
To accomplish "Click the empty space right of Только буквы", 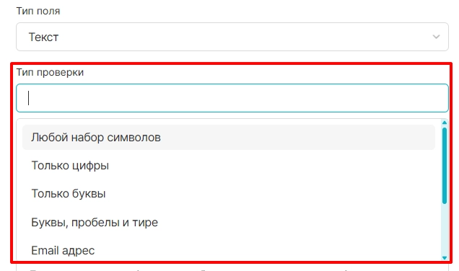I will pyautogui.click(x=269, y=194).
